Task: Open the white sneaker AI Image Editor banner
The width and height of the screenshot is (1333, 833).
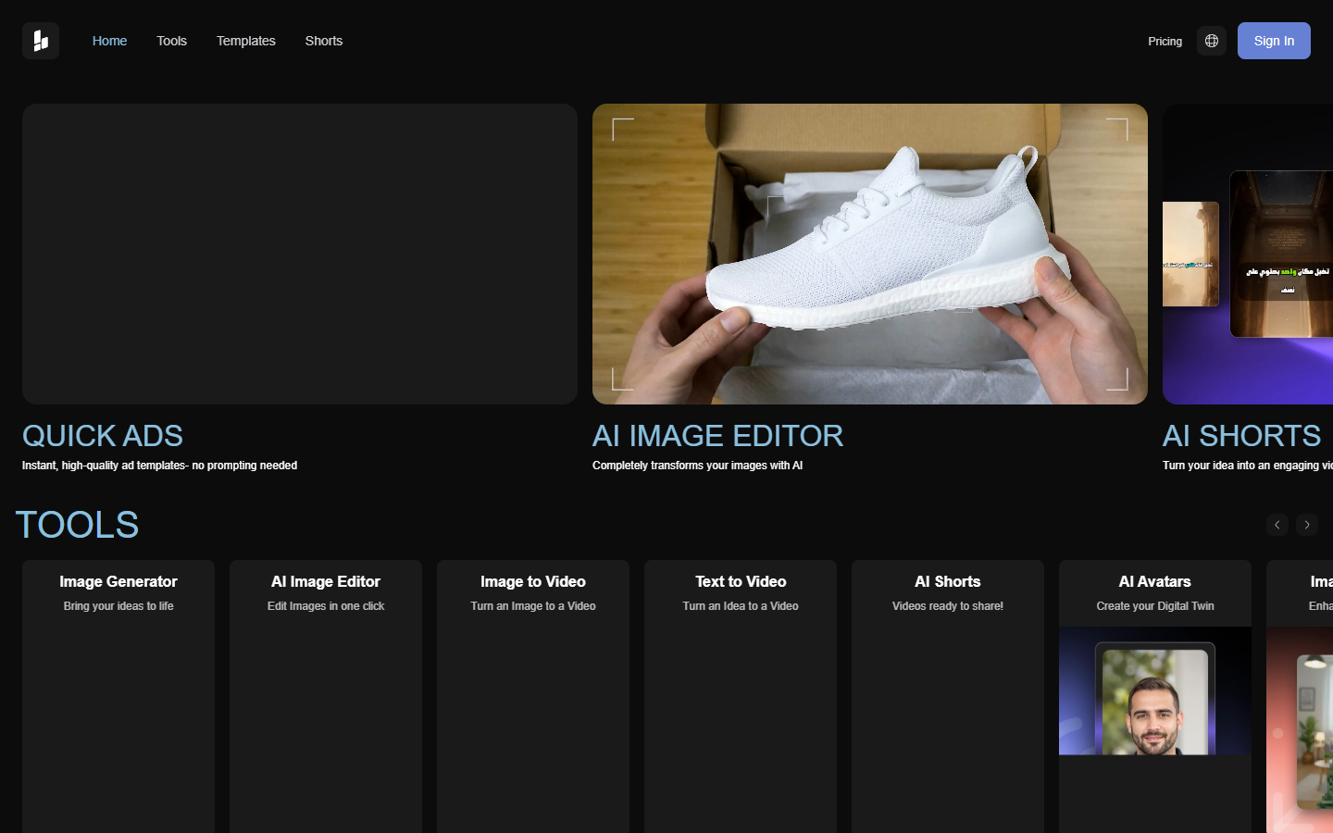Action: [870, 254]
